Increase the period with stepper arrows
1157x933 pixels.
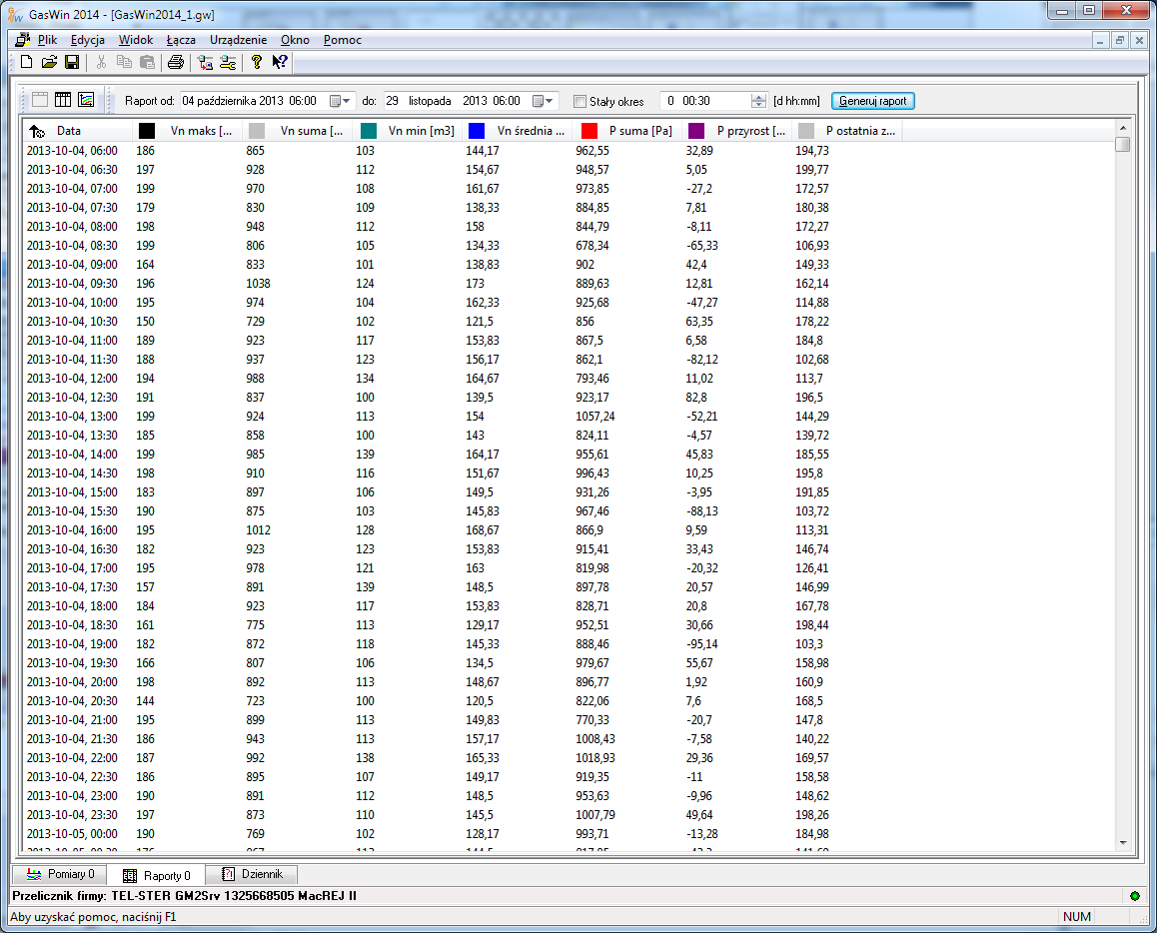coord(758,97)
